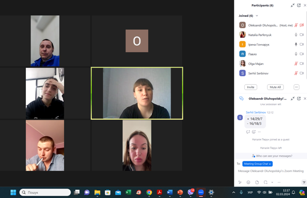Click the file attachment icon in chat

coord(257,182)
